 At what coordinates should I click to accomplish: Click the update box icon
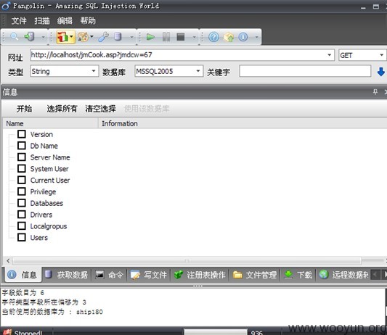coord(229,37)
